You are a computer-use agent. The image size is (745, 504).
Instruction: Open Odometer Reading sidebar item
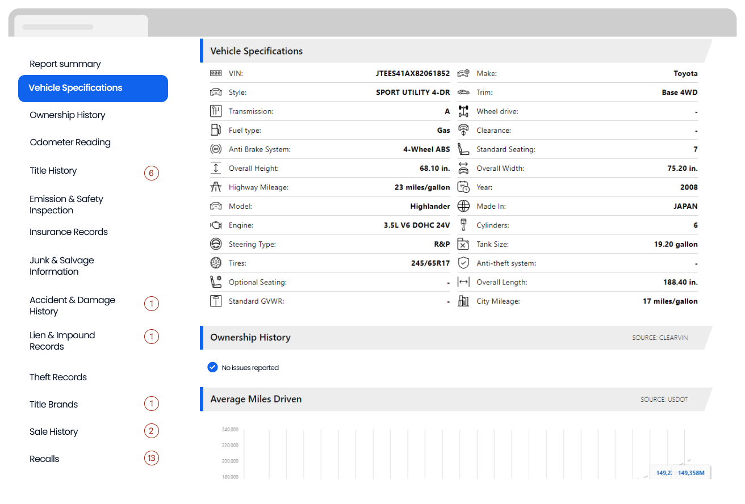coord(70,142)
